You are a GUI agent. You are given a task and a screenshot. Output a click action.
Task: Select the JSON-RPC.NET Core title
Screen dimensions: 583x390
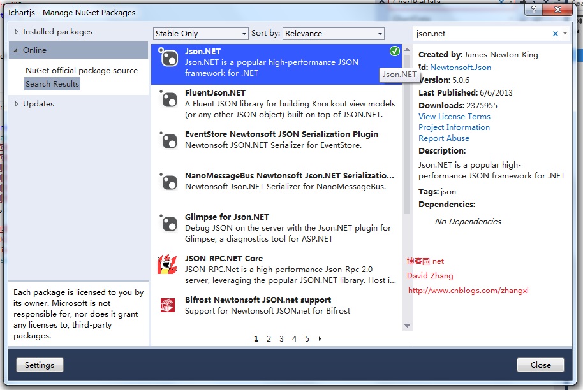click(224, 259)
